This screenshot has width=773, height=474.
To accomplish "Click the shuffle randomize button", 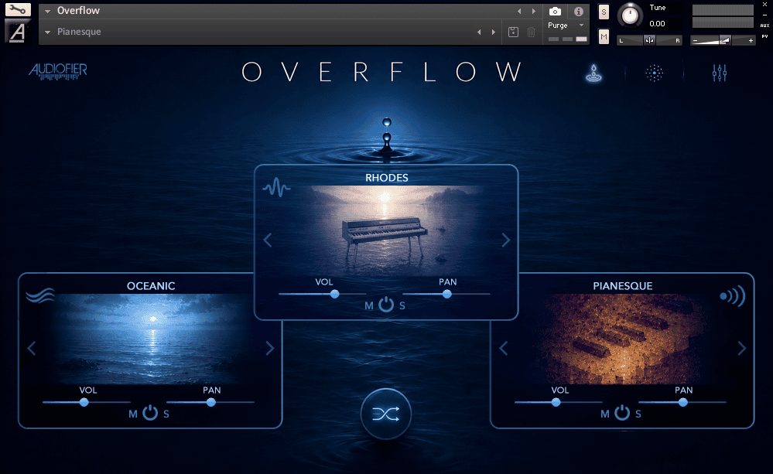I will coord(385,414).
